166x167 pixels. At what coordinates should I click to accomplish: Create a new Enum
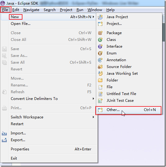[x=129, y=53]
